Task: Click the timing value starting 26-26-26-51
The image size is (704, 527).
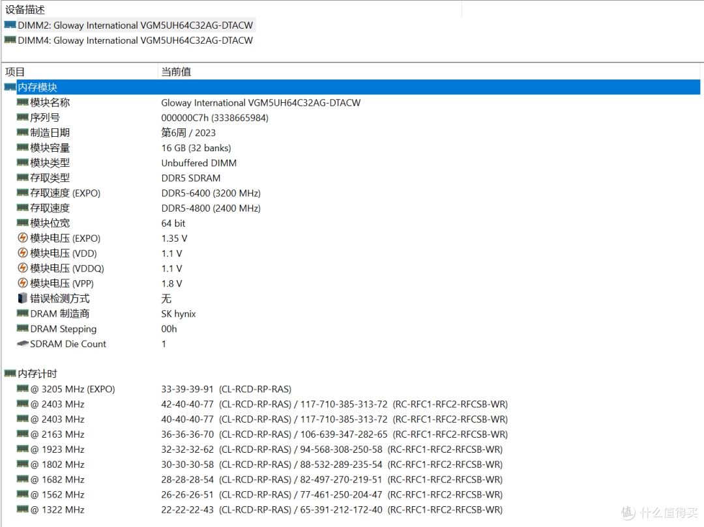Action: [332, 494]
